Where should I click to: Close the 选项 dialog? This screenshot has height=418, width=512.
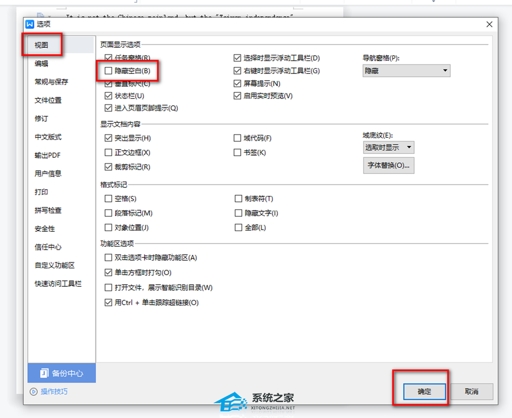click(489, 24)
